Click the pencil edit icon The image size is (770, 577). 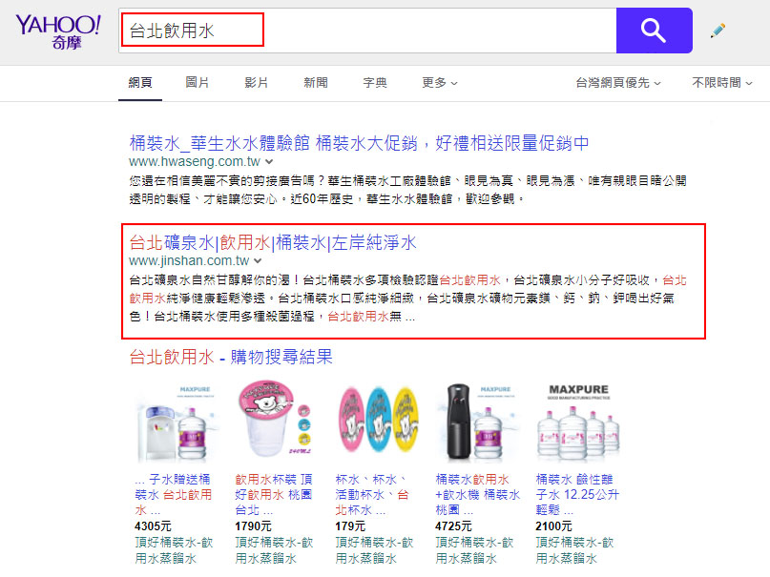click(718, 31)
